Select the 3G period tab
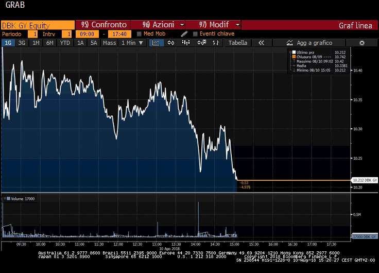The width and height of the screenshot is (379, 273). [22, 43]
